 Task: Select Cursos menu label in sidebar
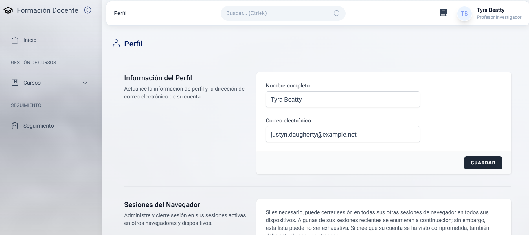point(32,83)
